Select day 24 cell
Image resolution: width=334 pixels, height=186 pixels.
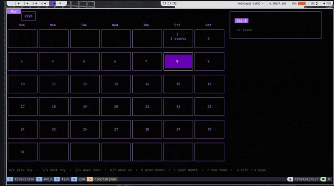pos(23,129)
